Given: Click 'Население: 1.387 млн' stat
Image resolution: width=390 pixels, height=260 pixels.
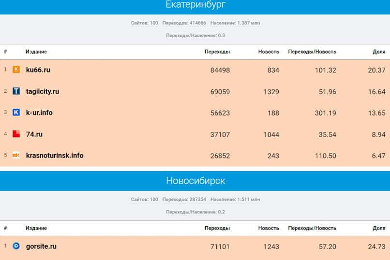Looking at the screenshot, I should [x=235, y=23].
